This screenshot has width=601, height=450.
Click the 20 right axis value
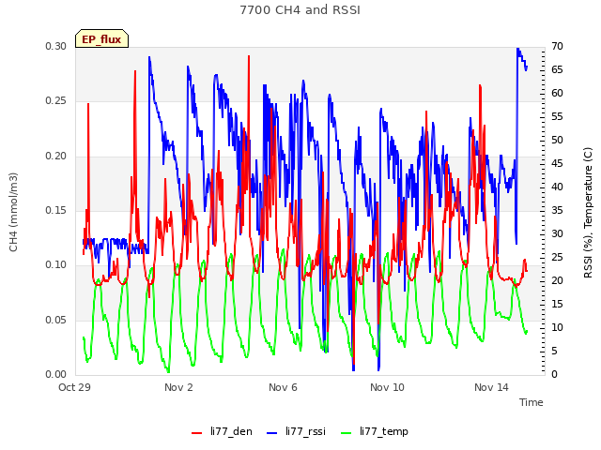557,280
